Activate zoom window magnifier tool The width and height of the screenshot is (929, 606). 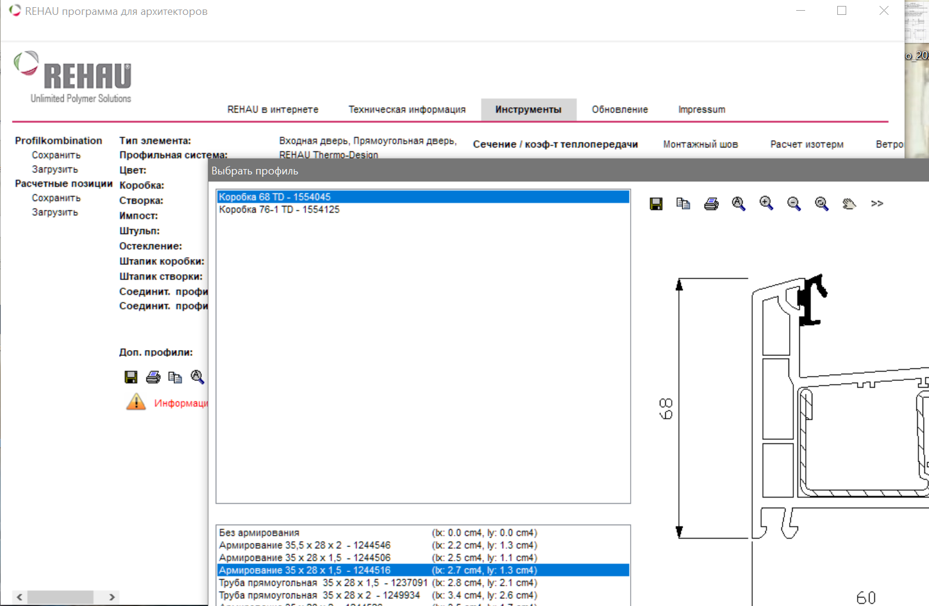pyautogui.click(x=822, y=204)
